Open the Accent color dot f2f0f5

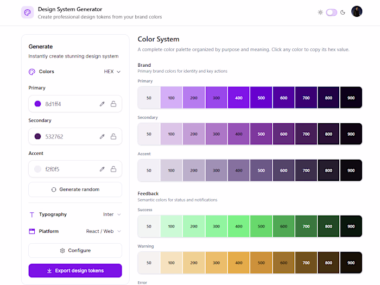(x=38, y=169)
